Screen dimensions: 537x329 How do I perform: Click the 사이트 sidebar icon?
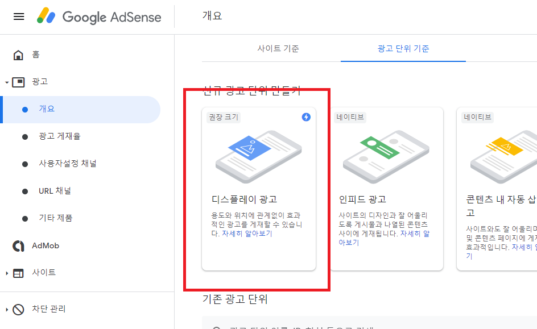tap(19, 273)
